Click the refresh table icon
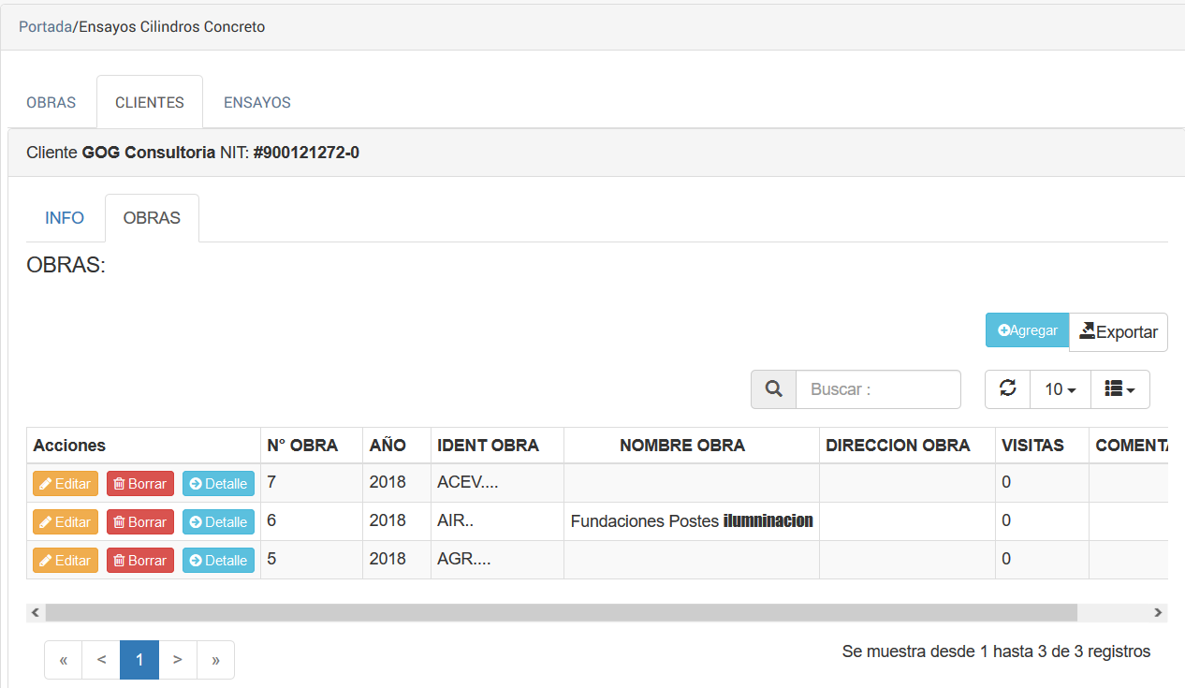 pyautogui.click(x=1007, y=388)
